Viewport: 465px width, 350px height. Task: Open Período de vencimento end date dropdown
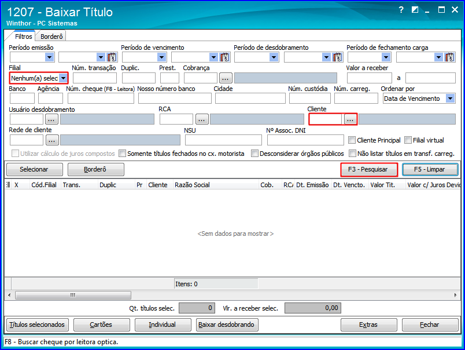(x=213, y=57)
